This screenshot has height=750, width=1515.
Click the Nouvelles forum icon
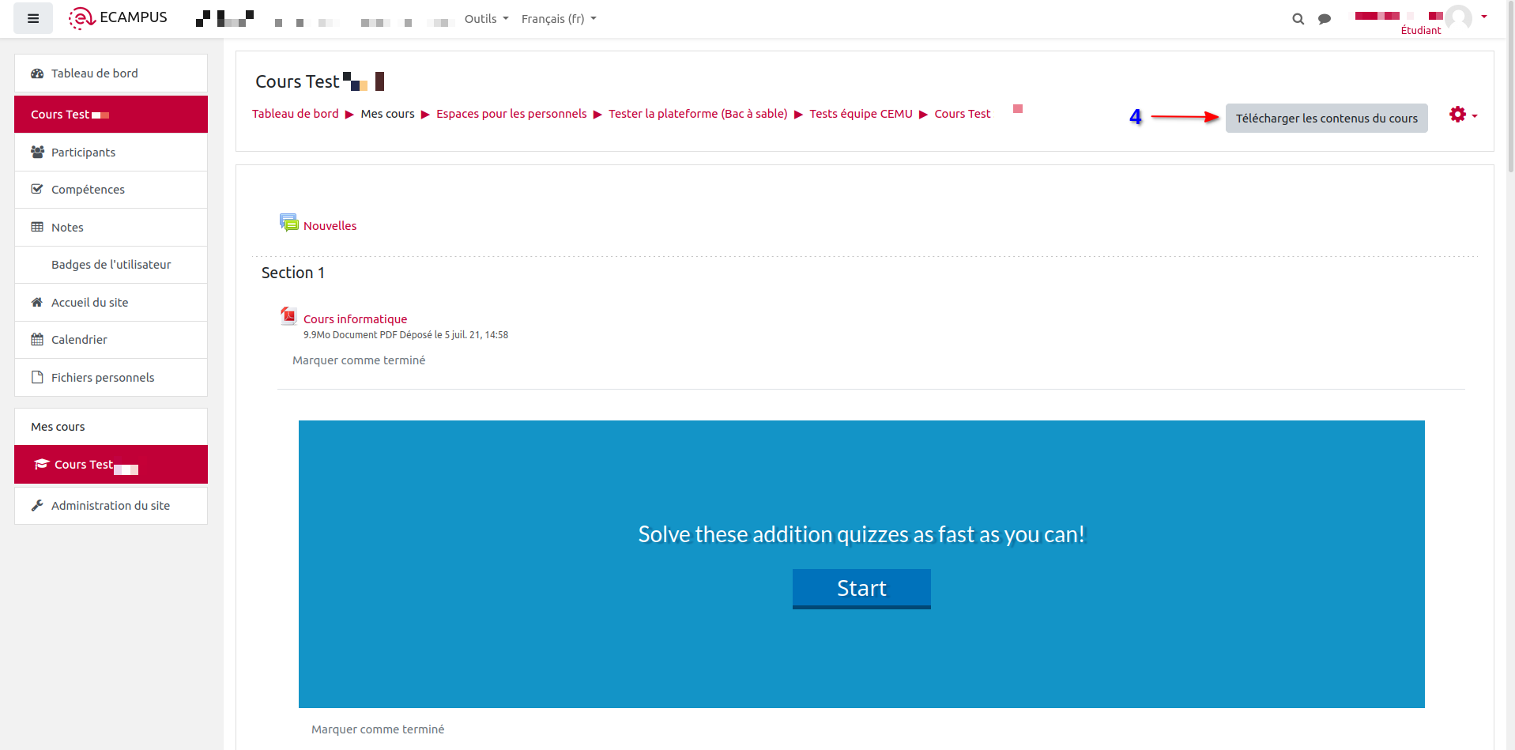point(288,223)
